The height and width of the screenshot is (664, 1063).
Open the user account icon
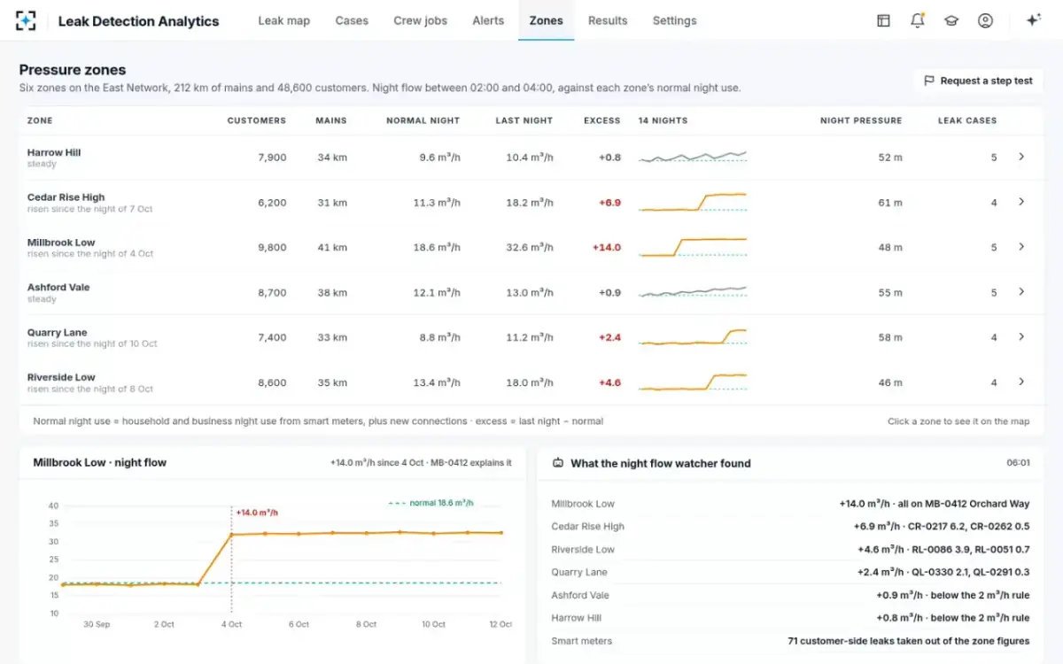[985, 20]
